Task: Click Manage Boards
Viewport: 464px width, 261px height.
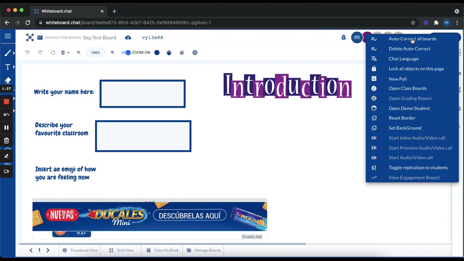Action: [204, 250]
